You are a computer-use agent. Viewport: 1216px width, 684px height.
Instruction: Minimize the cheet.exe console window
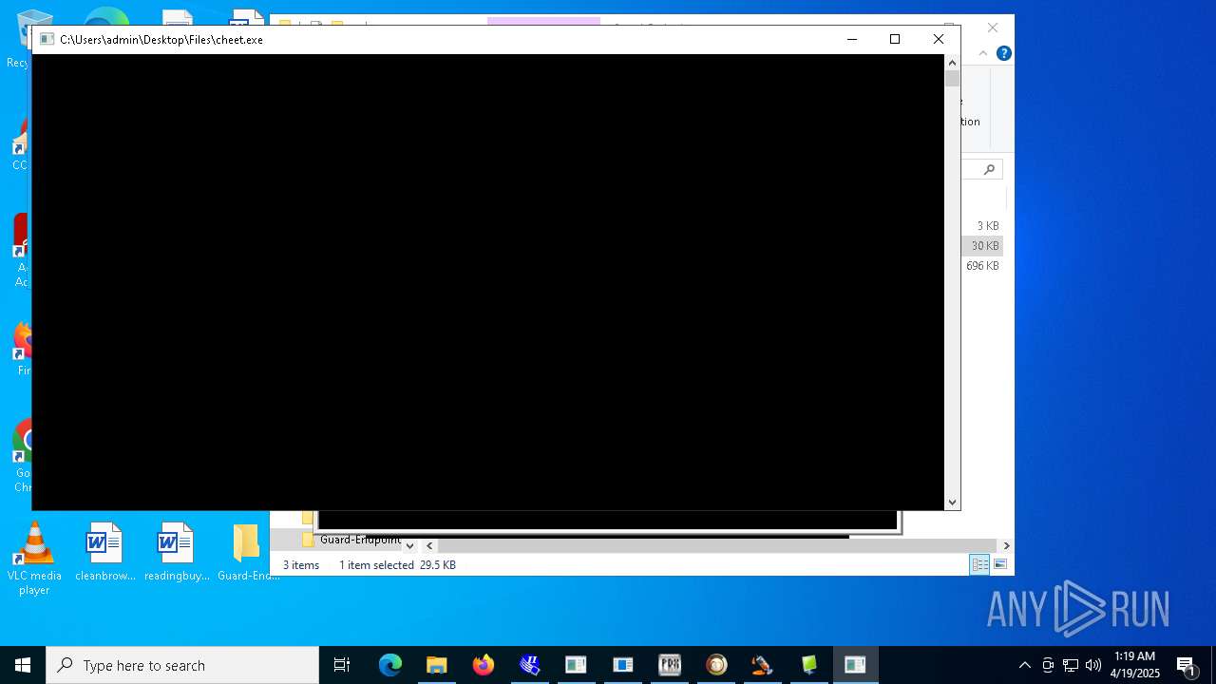[851, 39]
